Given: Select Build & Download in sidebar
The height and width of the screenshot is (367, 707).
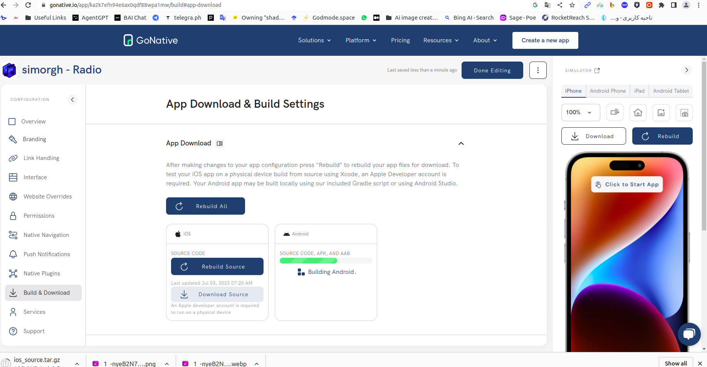Looking at the screenshot, I should point(43,293).
